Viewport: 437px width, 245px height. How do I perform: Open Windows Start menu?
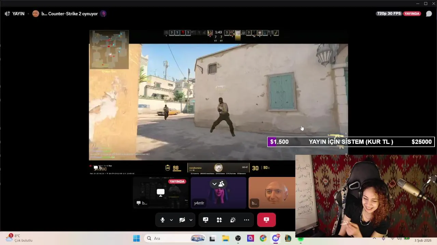pyautogui.click(x=136, y=238)
